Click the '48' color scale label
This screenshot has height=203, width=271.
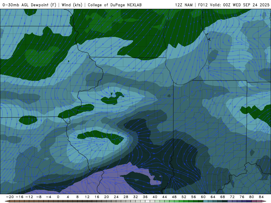[x=174, y=197]
